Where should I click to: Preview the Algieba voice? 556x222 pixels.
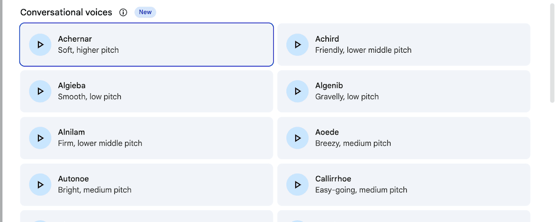click(x=40, y=92)
